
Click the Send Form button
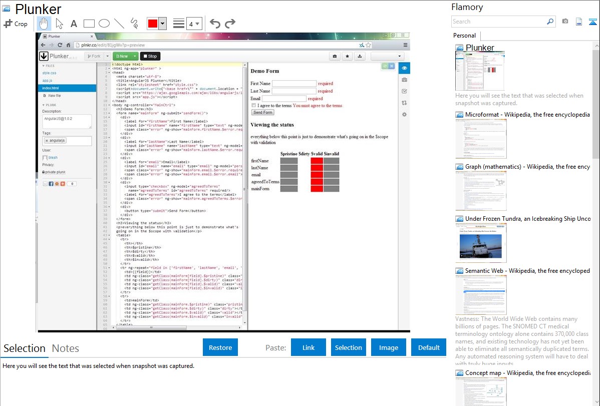pos(263,113)
